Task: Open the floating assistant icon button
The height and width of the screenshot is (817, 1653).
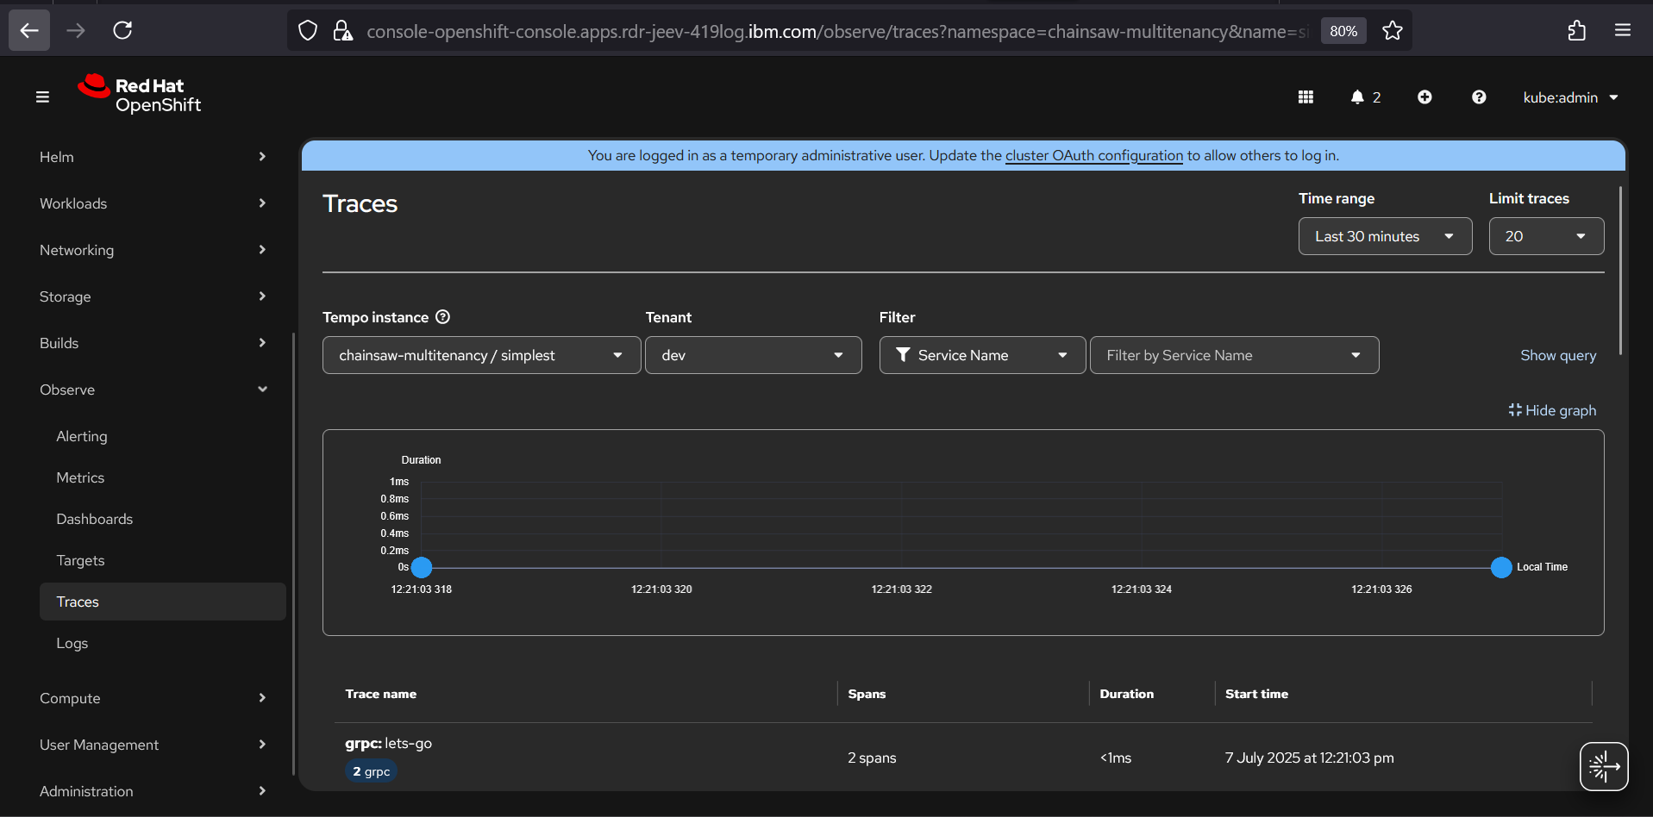Action: (x=1603, y=766)
